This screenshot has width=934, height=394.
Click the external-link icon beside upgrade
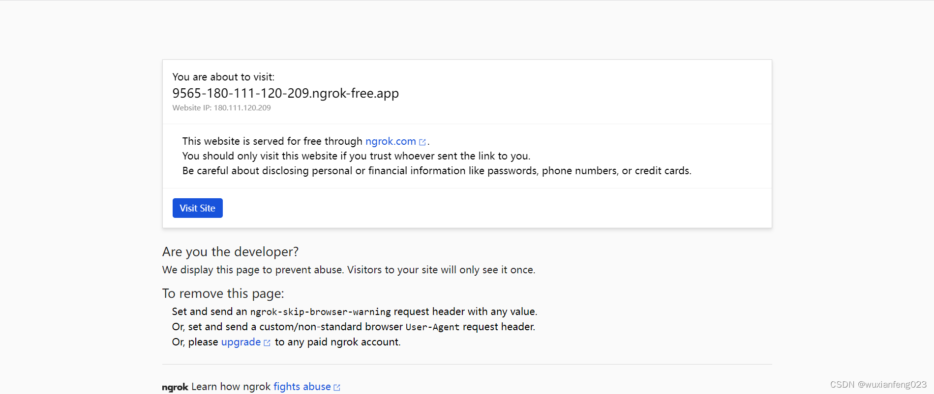pyautogui.click(x=267, y=343)
